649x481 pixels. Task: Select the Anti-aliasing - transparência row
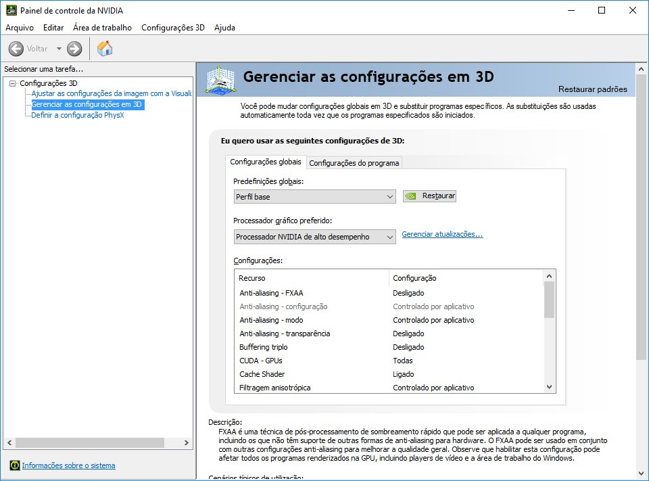click(389, 334)
